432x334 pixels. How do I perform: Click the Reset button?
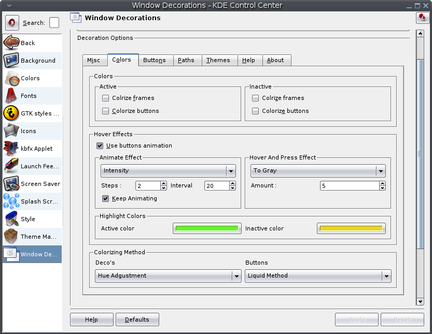click(x=402, y=320)
